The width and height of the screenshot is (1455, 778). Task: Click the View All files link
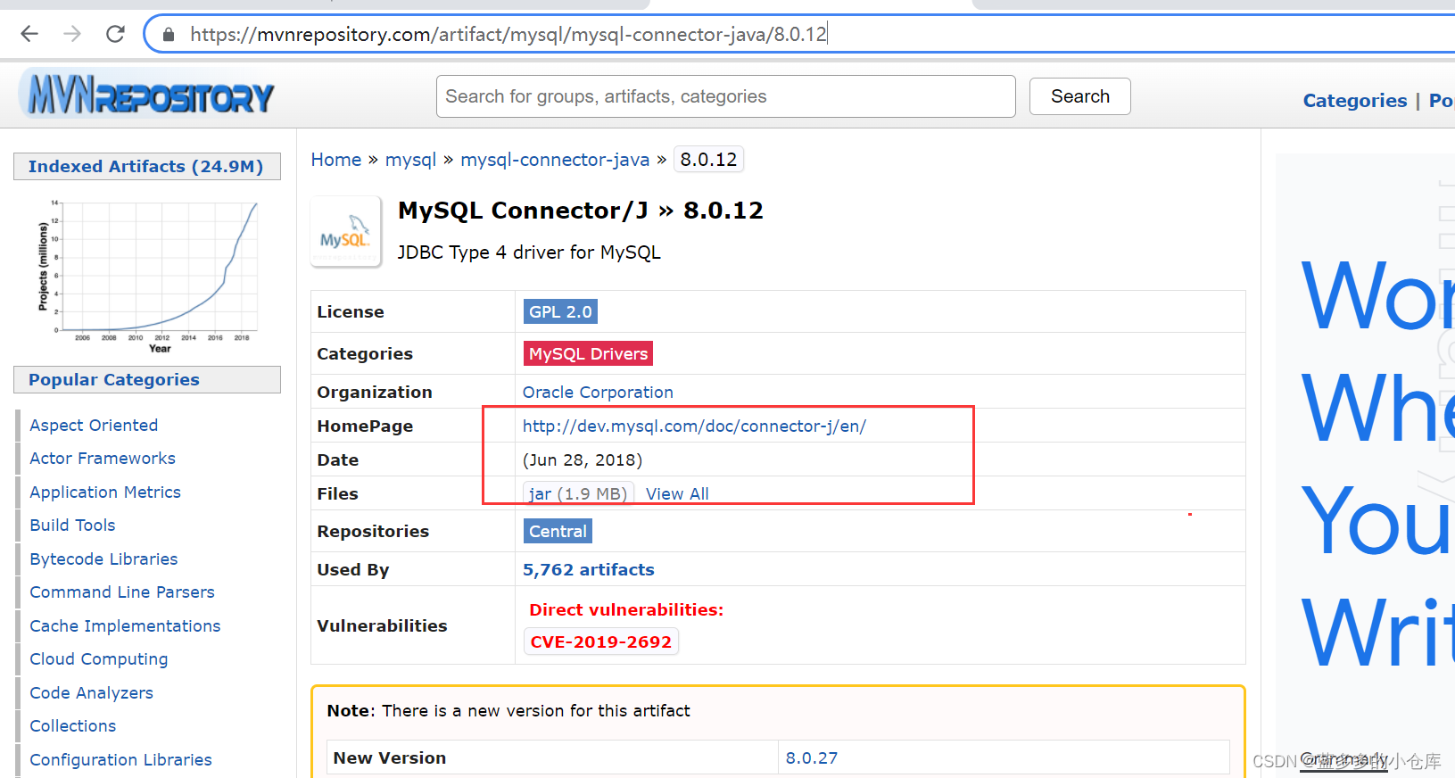pos(677,493)
